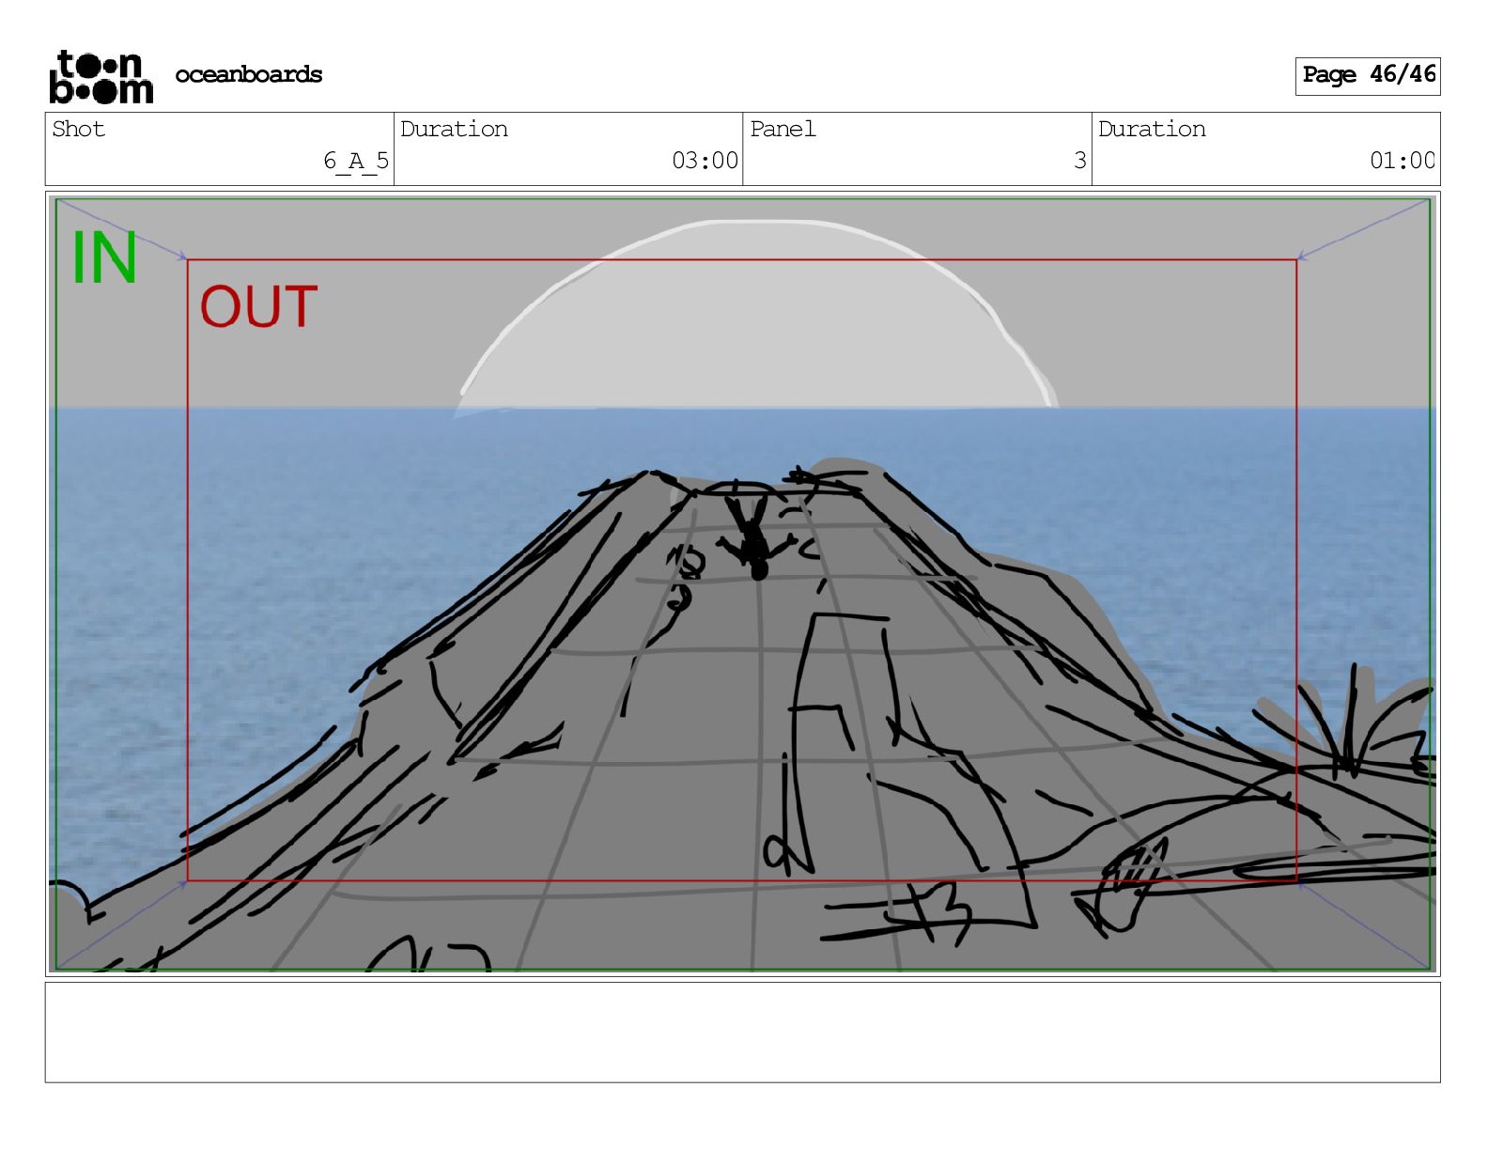1488x1150 pixels.
Task: Click the Panel number '3'
Action: pos(1080,161)
